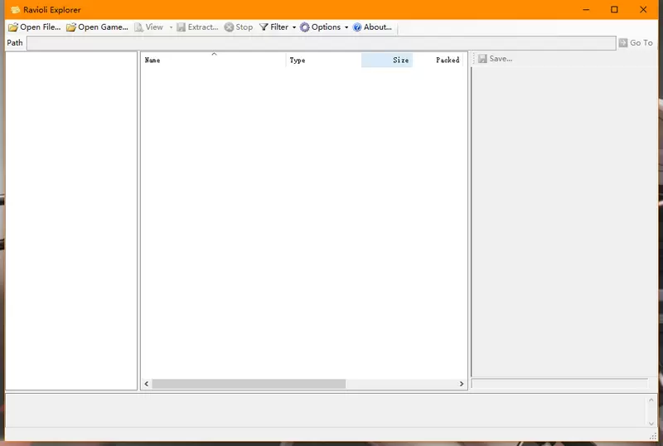Image resolution: width=663 pixels, height=446 pixels.
Task: Expand the View dropdown arrow
Action: coord(171,27)
